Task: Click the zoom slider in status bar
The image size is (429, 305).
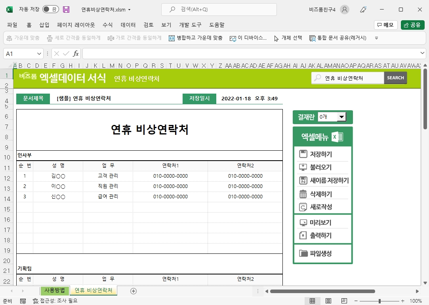Action: pos(380,301)
